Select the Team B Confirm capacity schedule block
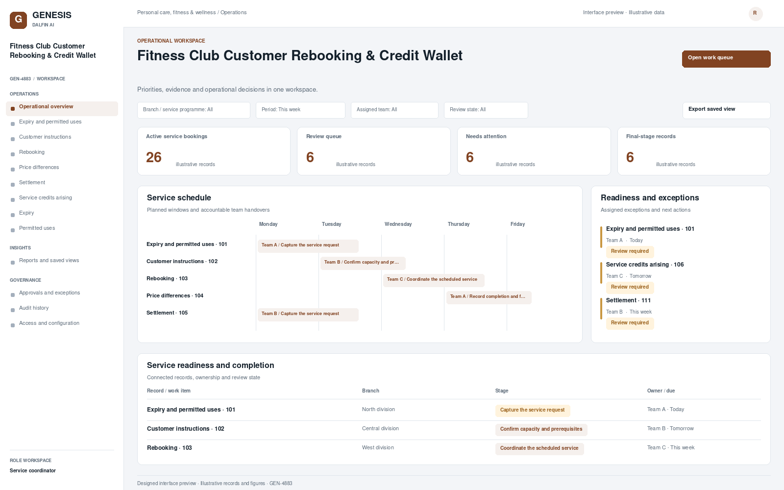The image size is (784, 490). tap(363, 263)
